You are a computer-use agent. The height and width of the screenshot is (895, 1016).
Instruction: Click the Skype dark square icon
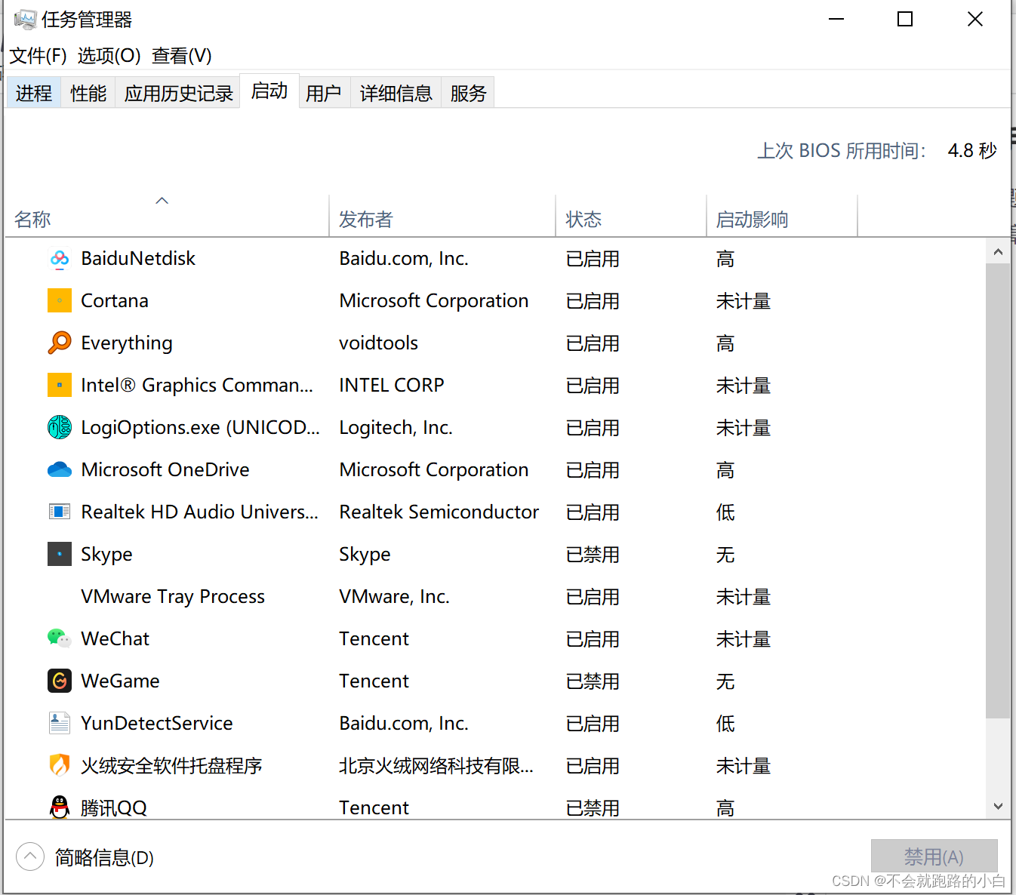click(60, 554)
